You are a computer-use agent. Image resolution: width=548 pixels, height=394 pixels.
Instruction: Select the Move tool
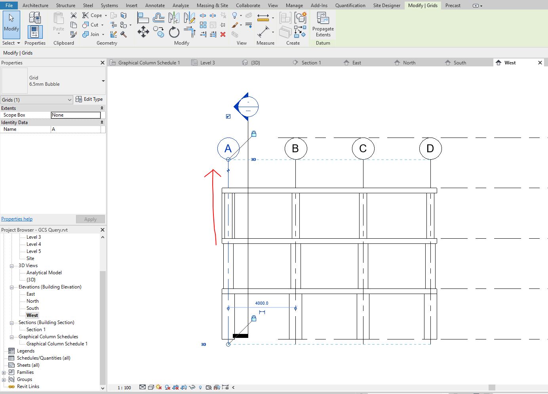pos(143,32)
